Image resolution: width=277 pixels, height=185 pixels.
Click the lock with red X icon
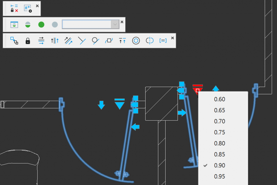[x=14, y=8]
